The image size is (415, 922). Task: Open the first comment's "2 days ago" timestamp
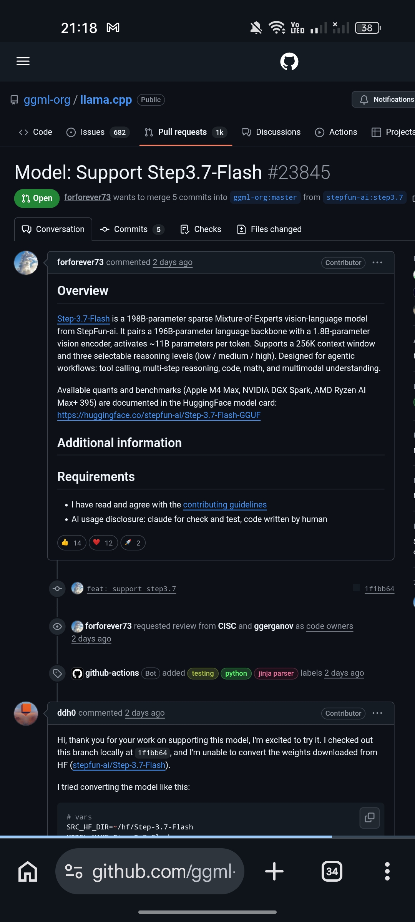(173, 262)
